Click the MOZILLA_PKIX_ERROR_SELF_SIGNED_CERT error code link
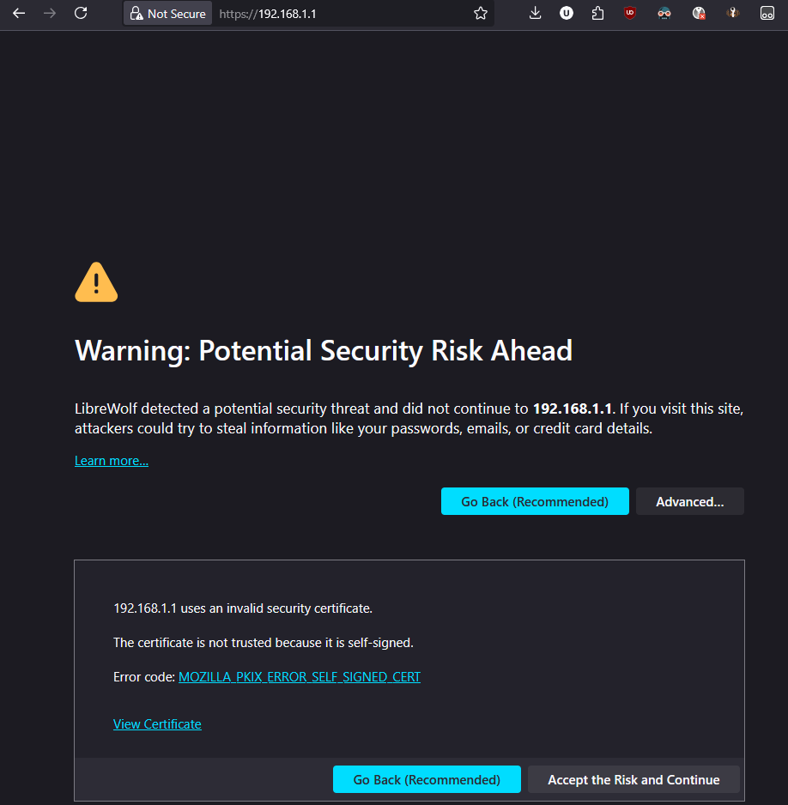This screenshot has height=805, width=788. tap(299, 677)
